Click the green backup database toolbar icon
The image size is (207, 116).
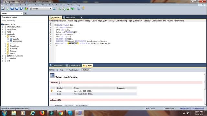tap(68, 9)
